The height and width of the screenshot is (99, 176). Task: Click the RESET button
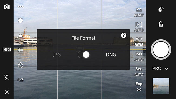pyautogui.click(x=139, y=12)
